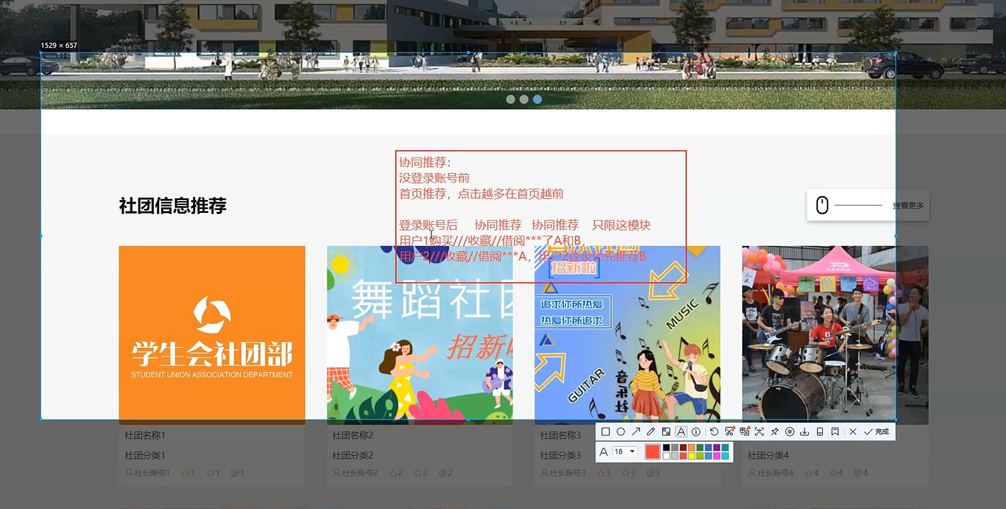Pin the screenshot to the screen
1006x509 pixels.
(775, 432)
